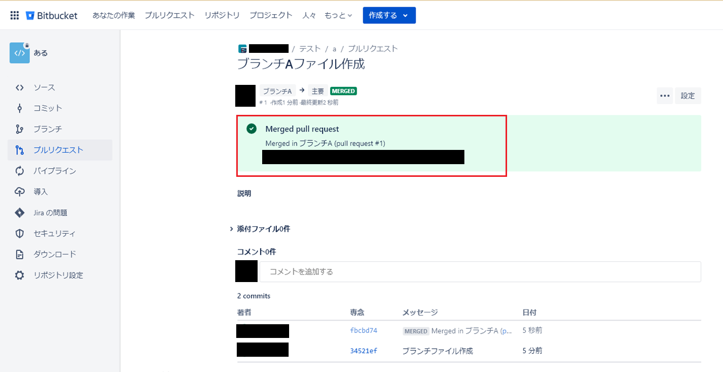
Task: Click the repository avatar icon next to ある
Action: [x=19, y=53]
